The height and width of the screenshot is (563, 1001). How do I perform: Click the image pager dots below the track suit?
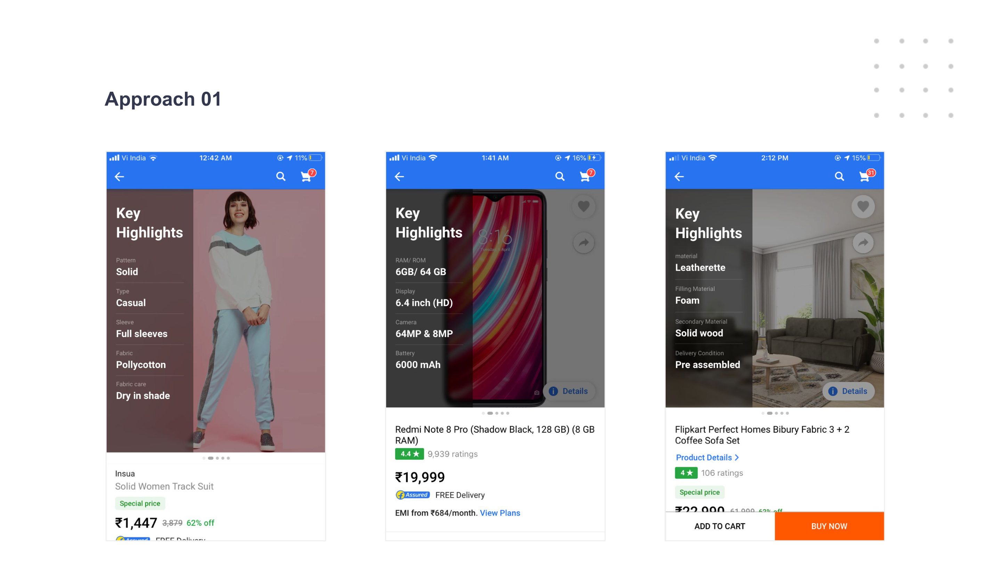(216, 458)
